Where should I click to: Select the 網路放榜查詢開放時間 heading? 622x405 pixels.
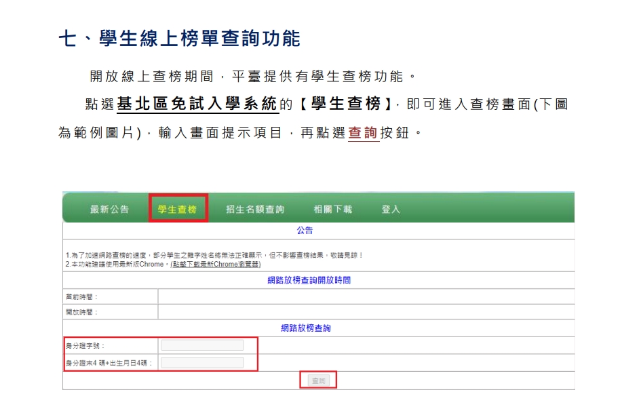pos(309,280)
